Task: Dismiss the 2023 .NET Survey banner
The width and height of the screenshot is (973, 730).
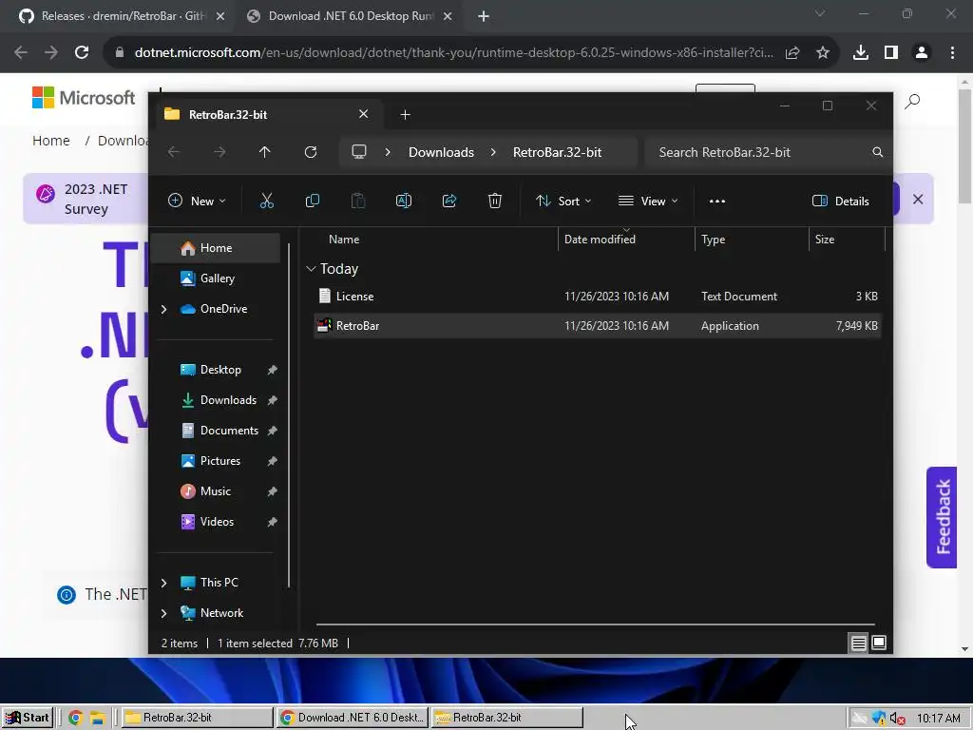Action: point(918,200)
